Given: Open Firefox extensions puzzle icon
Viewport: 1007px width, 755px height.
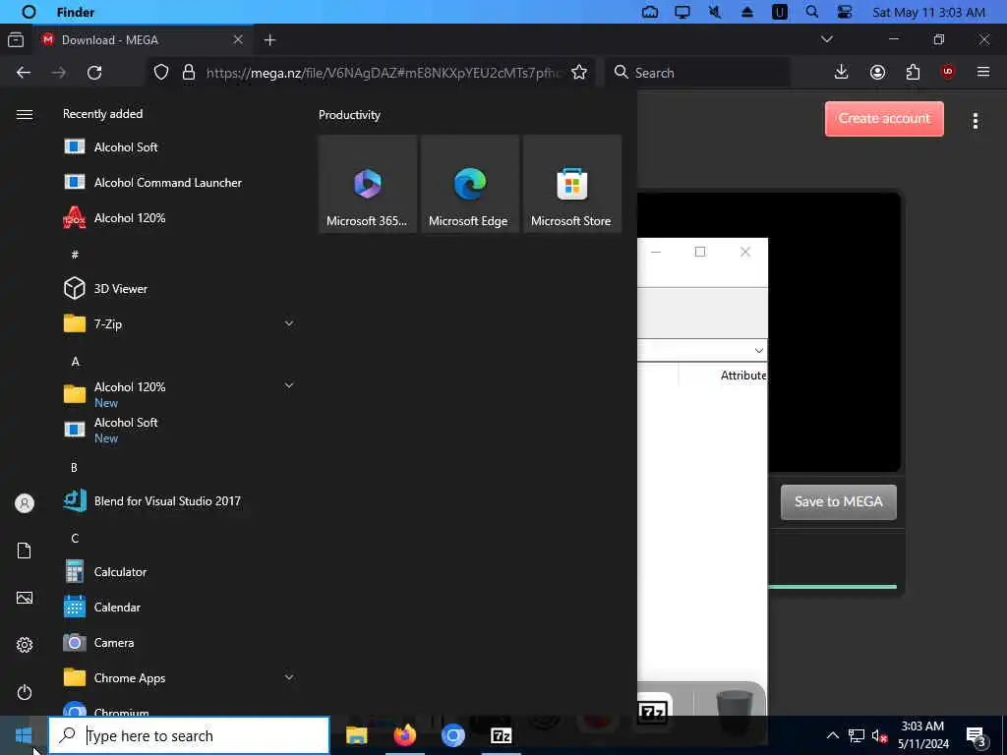Looking at the screenshot, I should (913, 73).
